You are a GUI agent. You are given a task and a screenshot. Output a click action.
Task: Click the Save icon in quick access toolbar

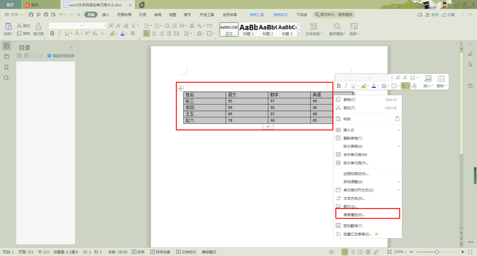click(x=31, y=15)
